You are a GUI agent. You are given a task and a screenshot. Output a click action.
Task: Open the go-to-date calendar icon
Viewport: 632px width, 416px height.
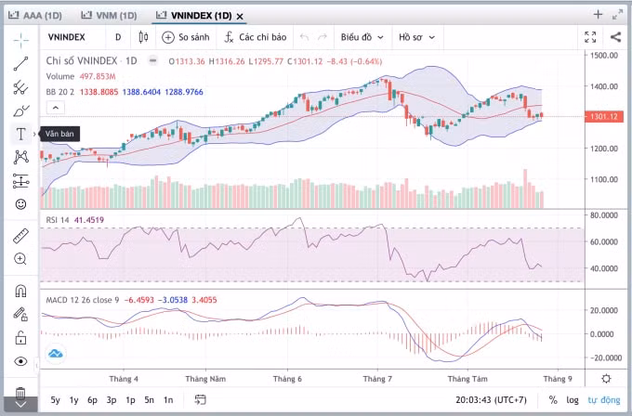point(201,400)
